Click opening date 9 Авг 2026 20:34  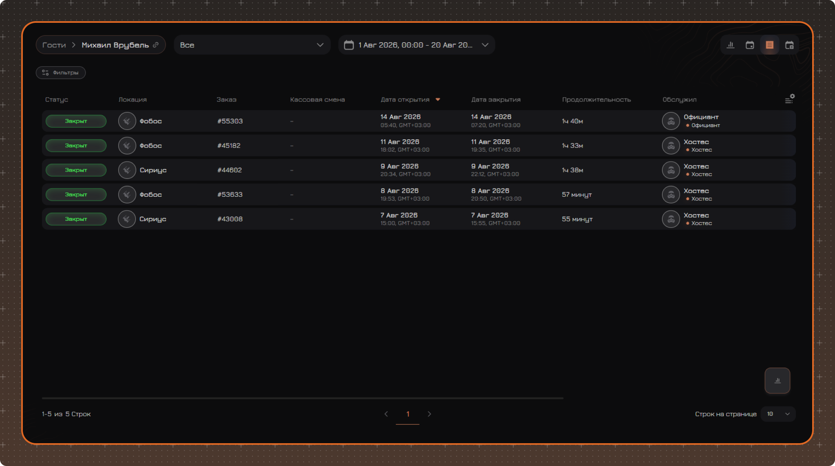405,170
